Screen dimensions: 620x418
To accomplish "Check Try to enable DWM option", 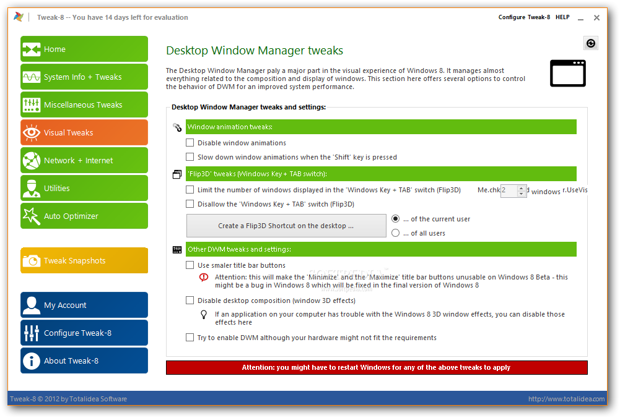I will pyautogui.click(x=190, y=337).
